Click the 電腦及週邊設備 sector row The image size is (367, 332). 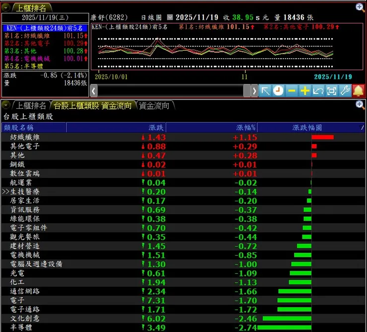pyautogui.click(x=183, y=264)
